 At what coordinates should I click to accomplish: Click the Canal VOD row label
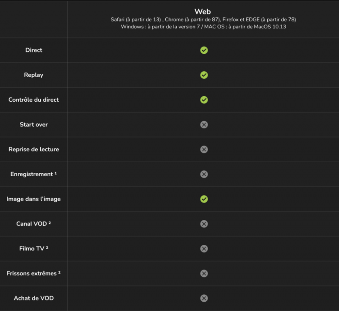click(33, 224)
